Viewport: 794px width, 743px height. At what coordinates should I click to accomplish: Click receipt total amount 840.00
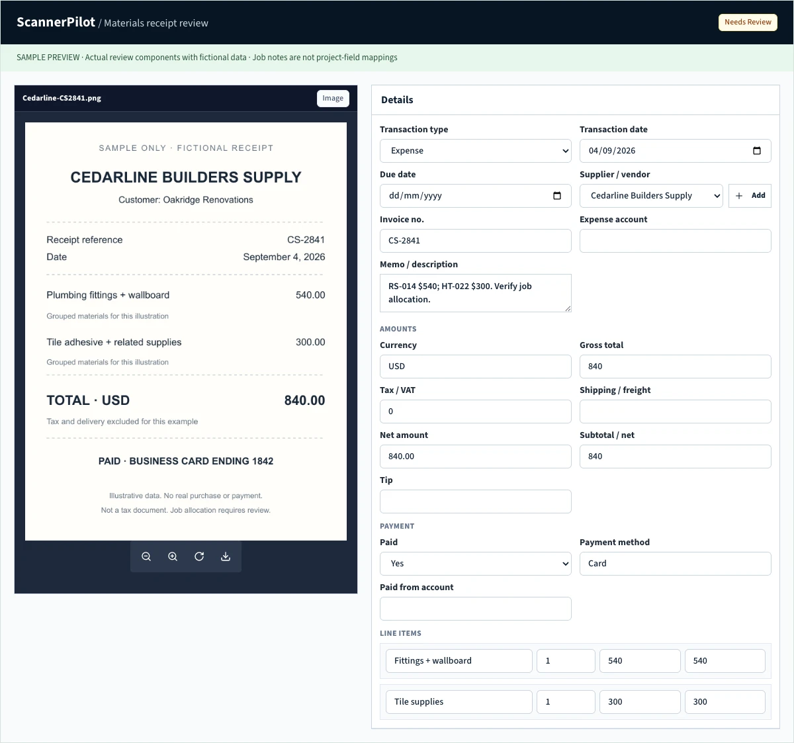304,400
